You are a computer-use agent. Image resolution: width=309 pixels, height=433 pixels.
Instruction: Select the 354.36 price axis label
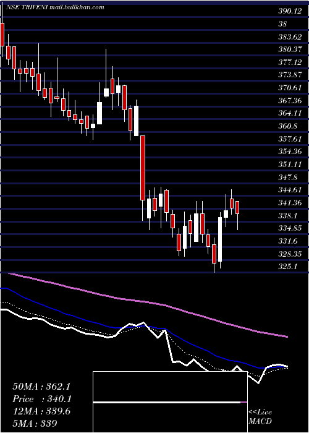coord(290,152)
